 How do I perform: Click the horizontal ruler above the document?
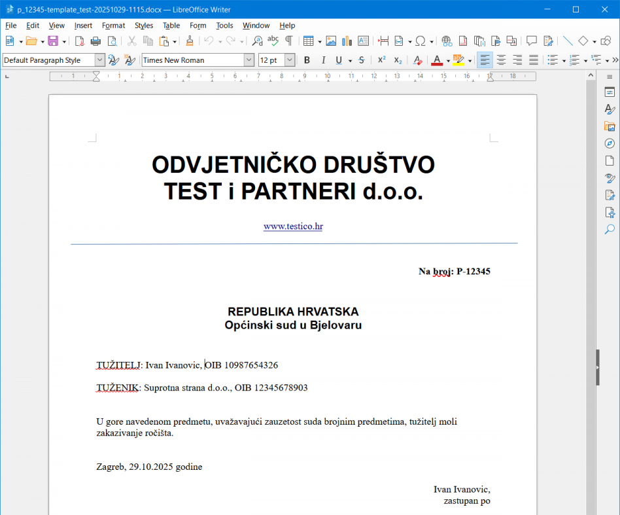294,77
